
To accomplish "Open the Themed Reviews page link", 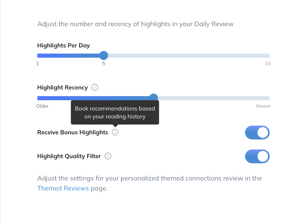I will [63, 188].
